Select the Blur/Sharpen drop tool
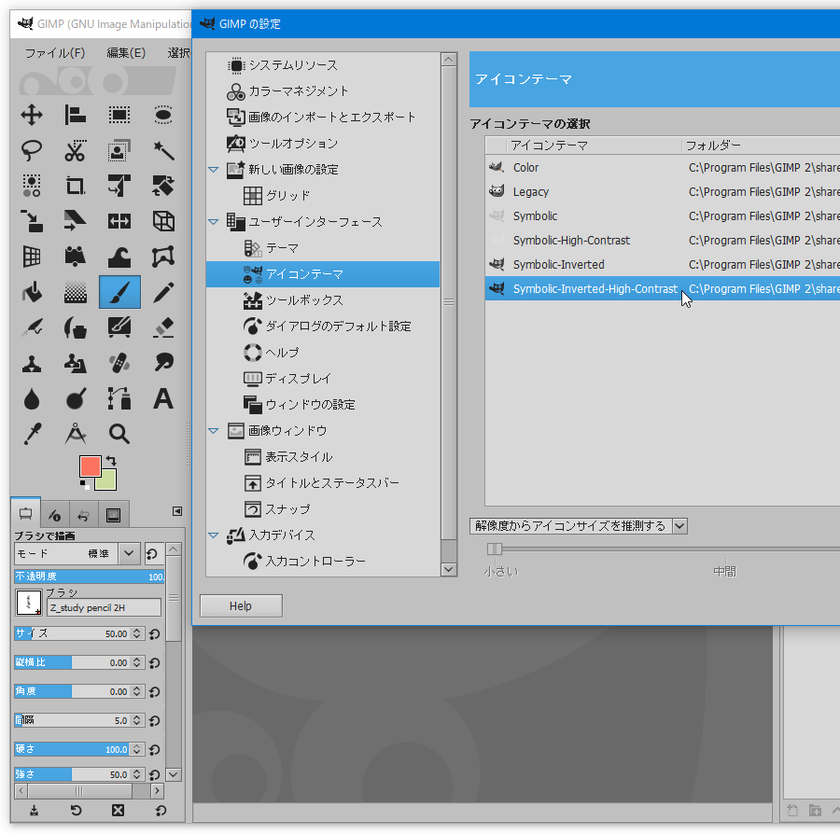This screenshot has width=840, height=834. click(32, 398)
